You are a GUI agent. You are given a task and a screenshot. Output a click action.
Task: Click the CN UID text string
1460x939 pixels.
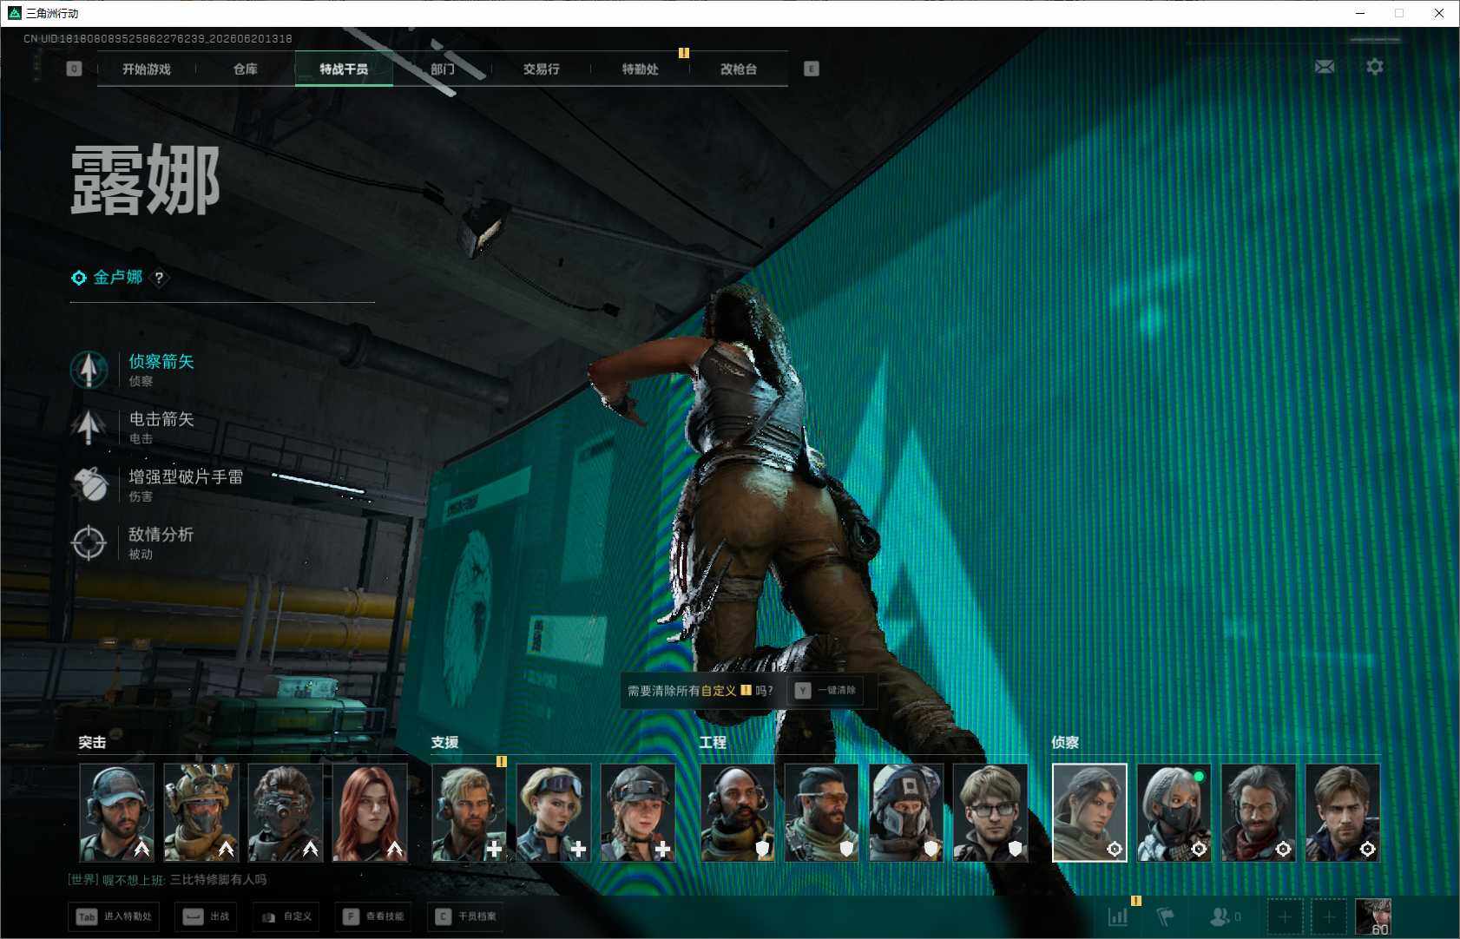point(158,39)
